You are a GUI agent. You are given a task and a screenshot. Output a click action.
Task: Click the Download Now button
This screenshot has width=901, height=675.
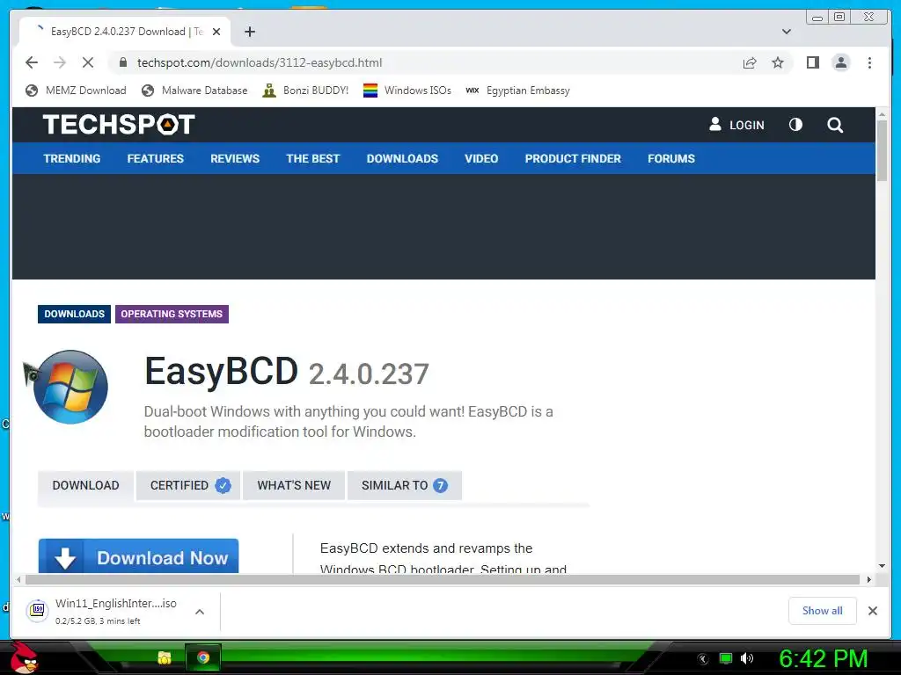(138, 555)
